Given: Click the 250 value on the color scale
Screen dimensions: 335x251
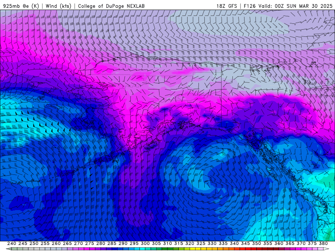Looking at the screenshot, I should [34, 243].
